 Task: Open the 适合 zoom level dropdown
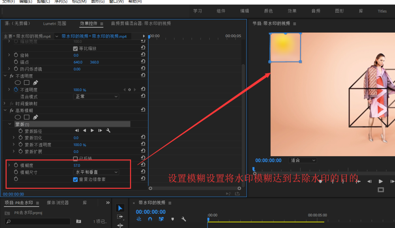tap(303, 160)
